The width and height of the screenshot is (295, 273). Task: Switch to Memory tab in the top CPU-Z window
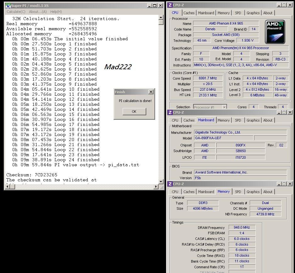[x=224, y=13]
